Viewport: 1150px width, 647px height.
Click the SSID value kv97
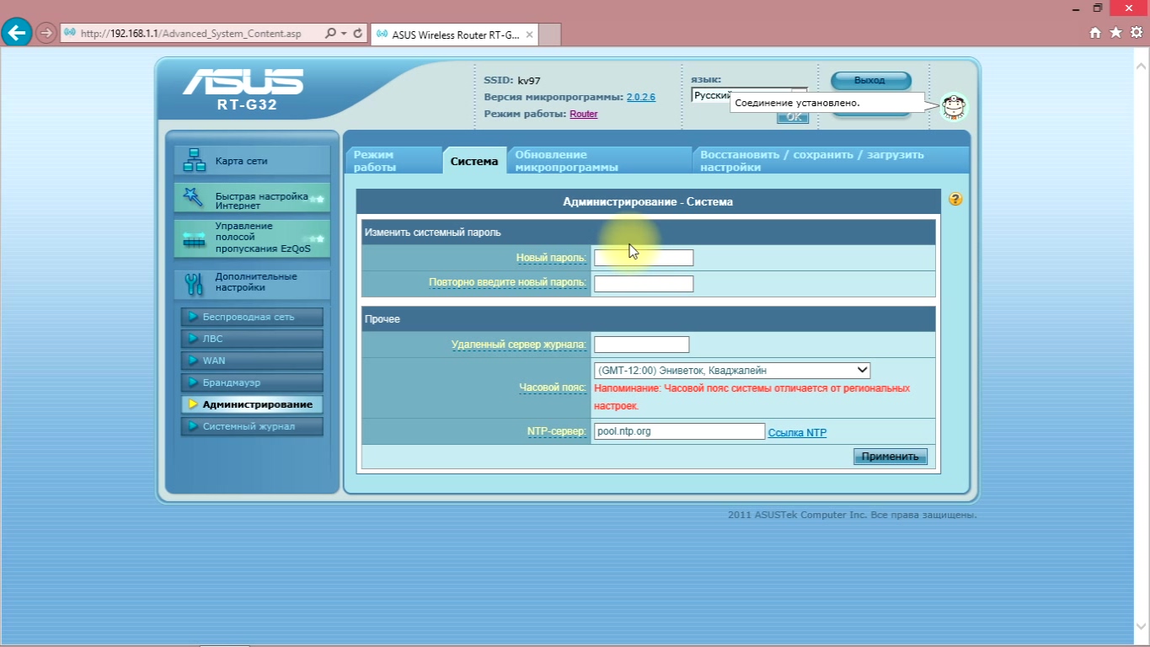click(529, 81)
